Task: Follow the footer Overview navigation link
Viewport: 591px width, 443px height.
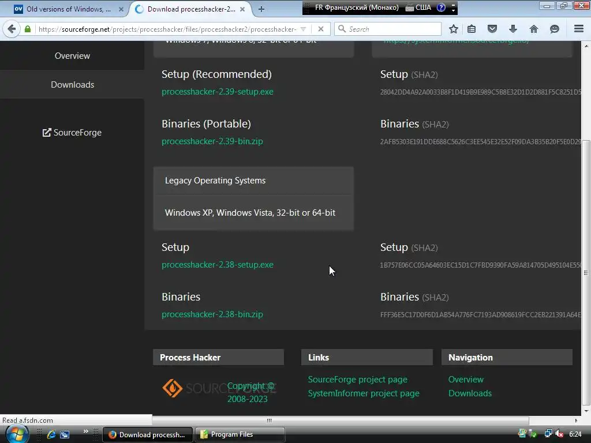Action: tap(466, 380)
